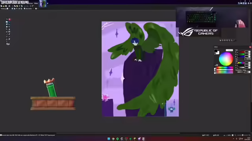Select the Lasso Select tool
Screen dimensions: 252x141
point(7,24)
